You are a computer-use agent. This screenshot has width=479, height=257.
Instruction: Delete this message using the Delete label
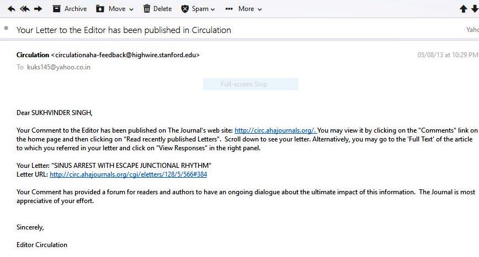[162, 9]
